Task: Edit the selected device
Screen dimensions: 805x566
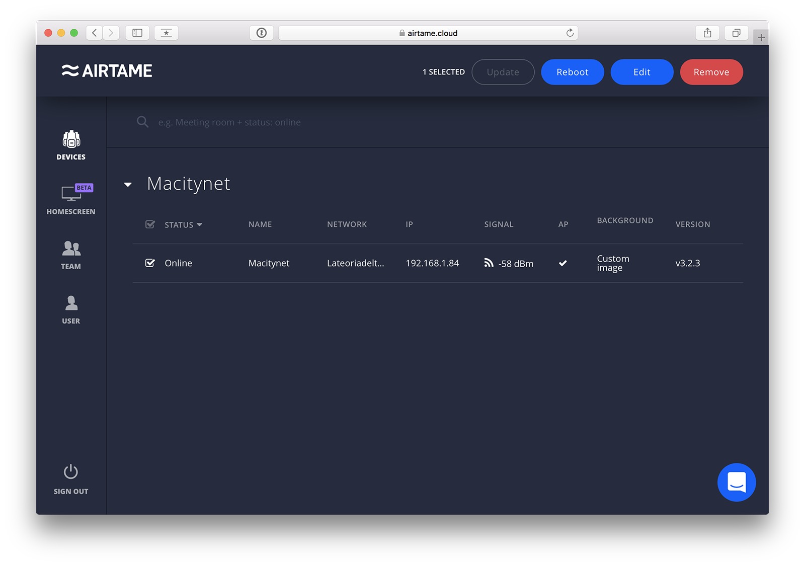Action: click(x=642, y=72)
